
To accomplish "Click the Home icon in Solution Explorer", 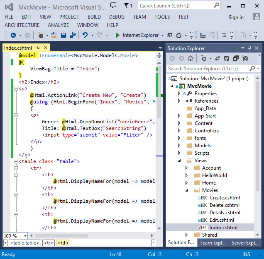I will coord(191,58).
